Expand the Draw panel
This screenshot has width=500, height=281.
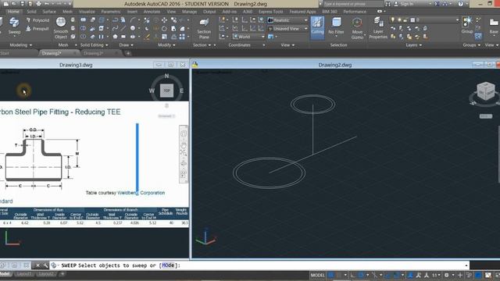coord(127,45)
